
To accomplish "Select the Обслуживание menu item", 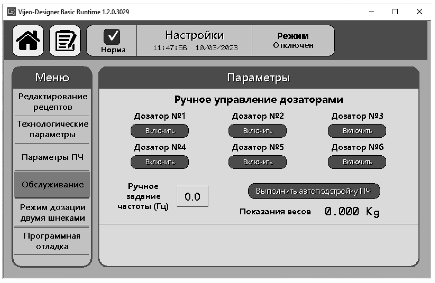I will (x=52, y=185).
